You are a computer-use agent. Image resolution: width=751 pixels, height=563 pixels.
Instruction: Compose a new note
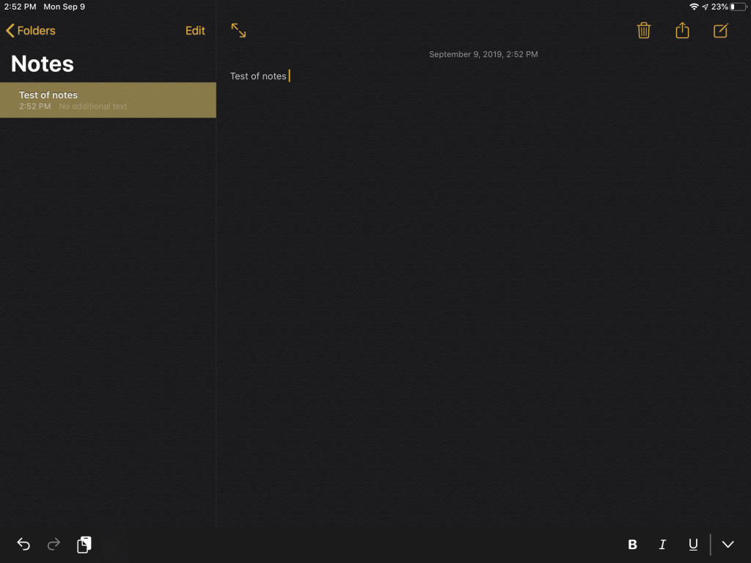721,31
